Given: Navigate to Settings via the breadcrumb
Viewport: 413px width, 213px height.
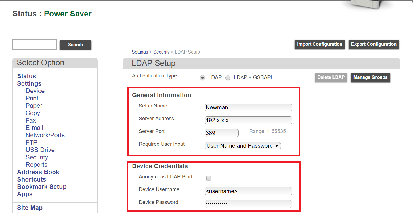Looking at the screenshot, I should 140,52.
